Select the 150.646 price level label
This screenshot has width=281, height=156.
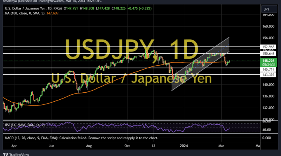point(268,54)
